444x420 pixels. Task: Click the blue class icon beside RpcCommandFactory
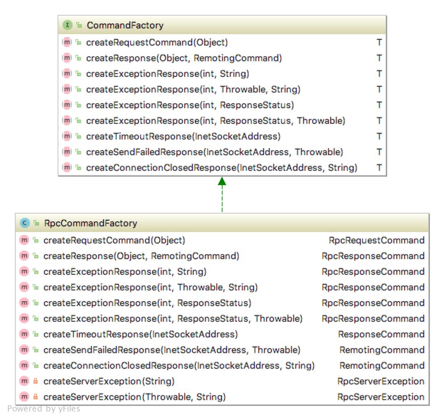pos(25,223)
